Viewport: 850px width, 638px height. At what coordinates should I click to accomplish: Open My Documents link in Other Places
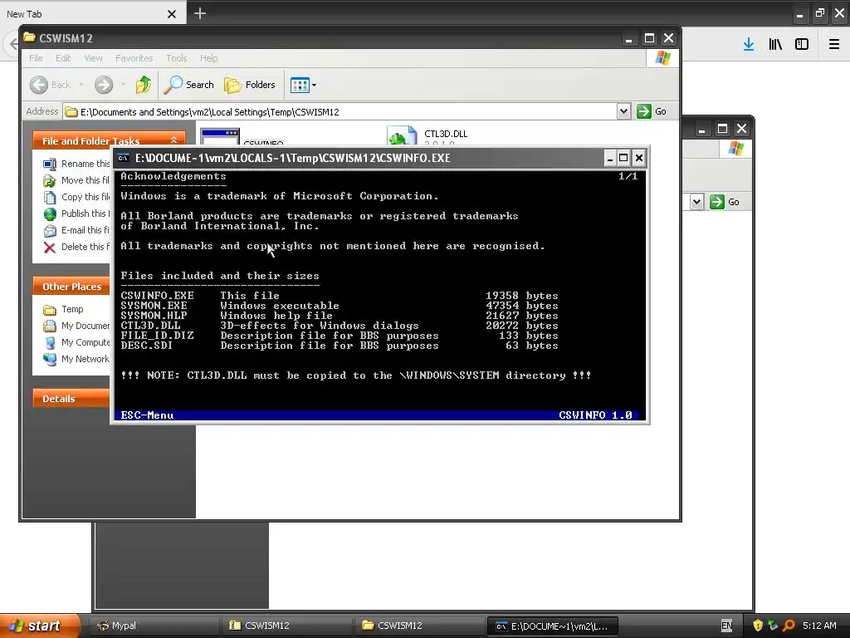[85, 326]
